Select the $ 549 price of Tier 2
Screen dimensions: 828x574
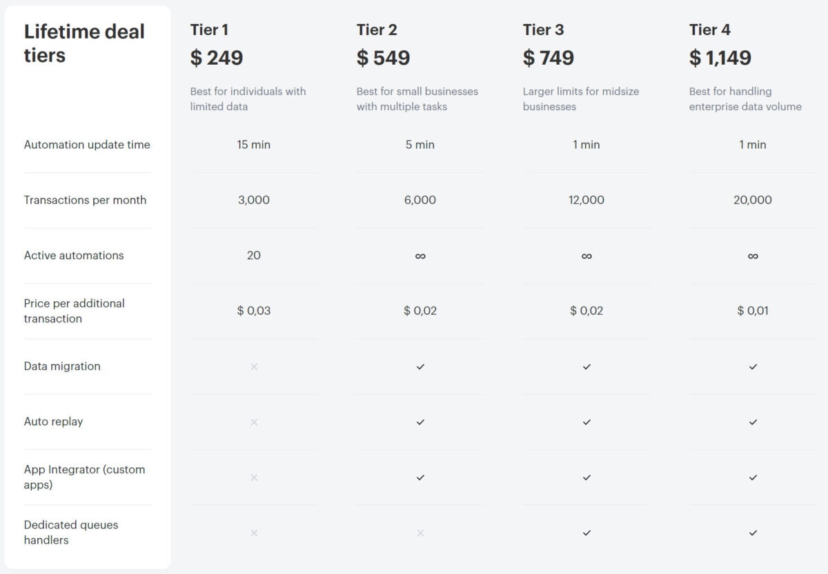tap(383, 58)
